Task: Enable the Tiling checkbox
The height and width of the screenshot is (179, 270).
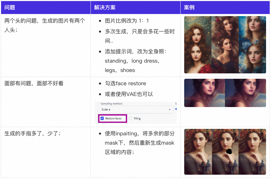Action: pos(130,118)
